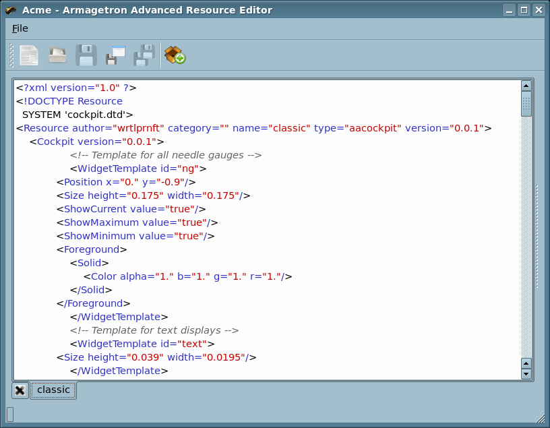Click the scrollbar up arrow at the top
Screen dimensions: 550x428
(x=526, y=86)
